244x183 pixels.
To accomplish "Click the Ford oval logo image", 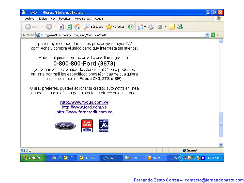I will point(65,126).
